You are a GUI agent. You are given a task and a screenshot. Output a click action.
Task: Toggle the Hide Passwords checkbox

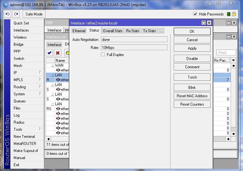(x=195, y=14)
